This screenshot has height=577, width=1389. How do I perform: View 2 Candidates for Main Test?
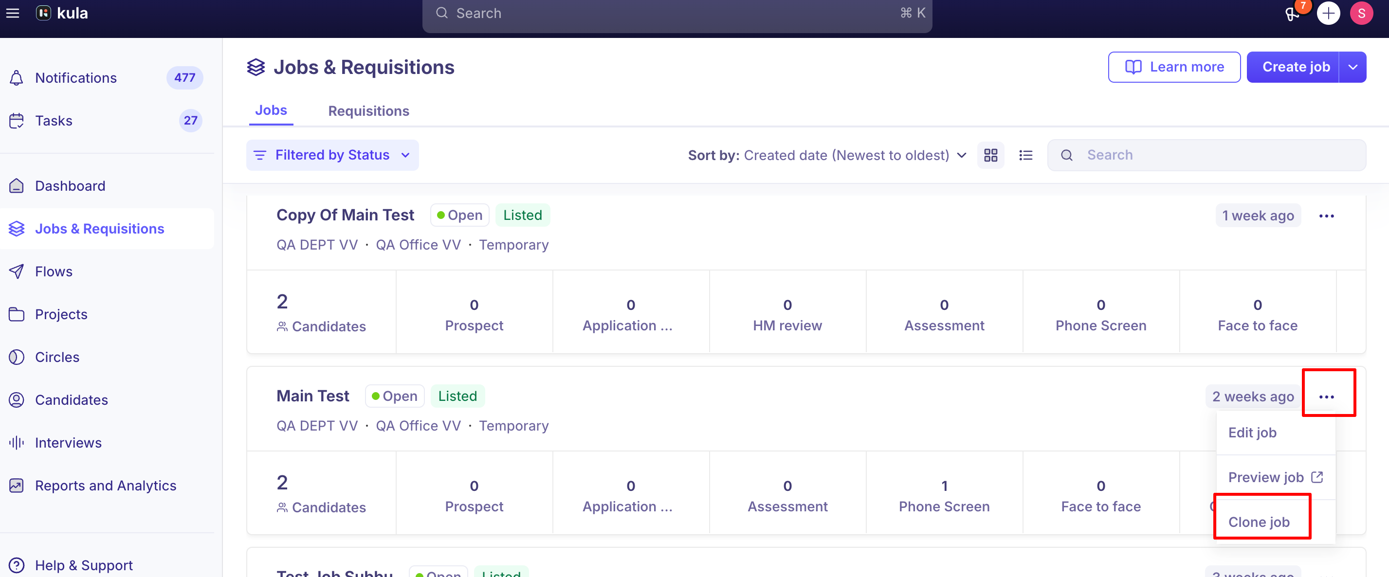321,493
